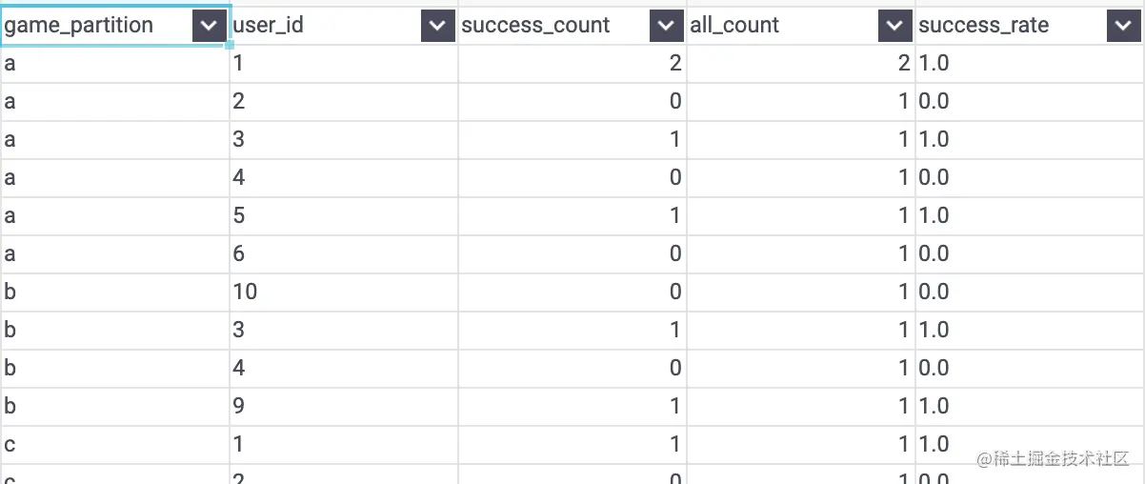This screenshot has width=1145, height=484.
Task: Select the success_count header text
Action: tap(535, 26)
